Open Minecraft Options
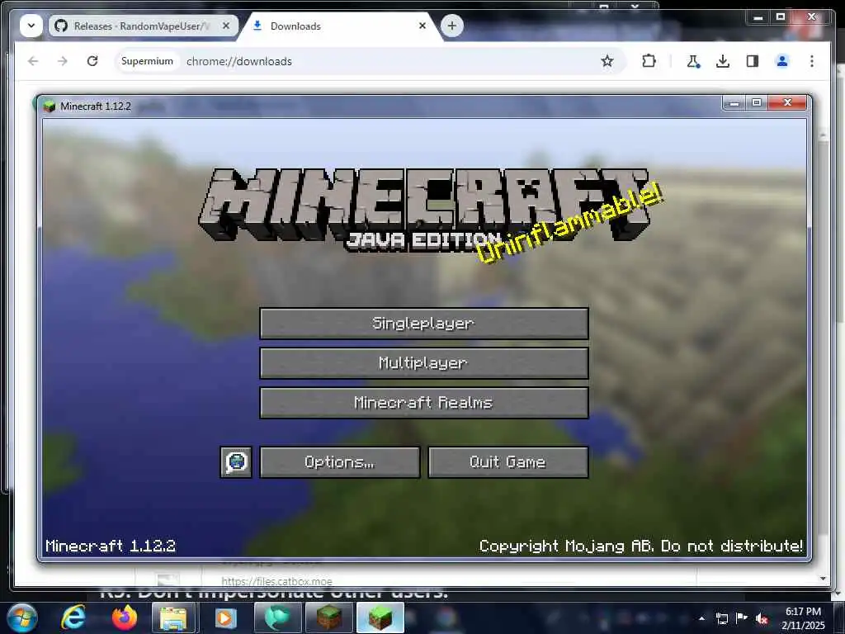The image size is (845, 634). tap(339, 462)
